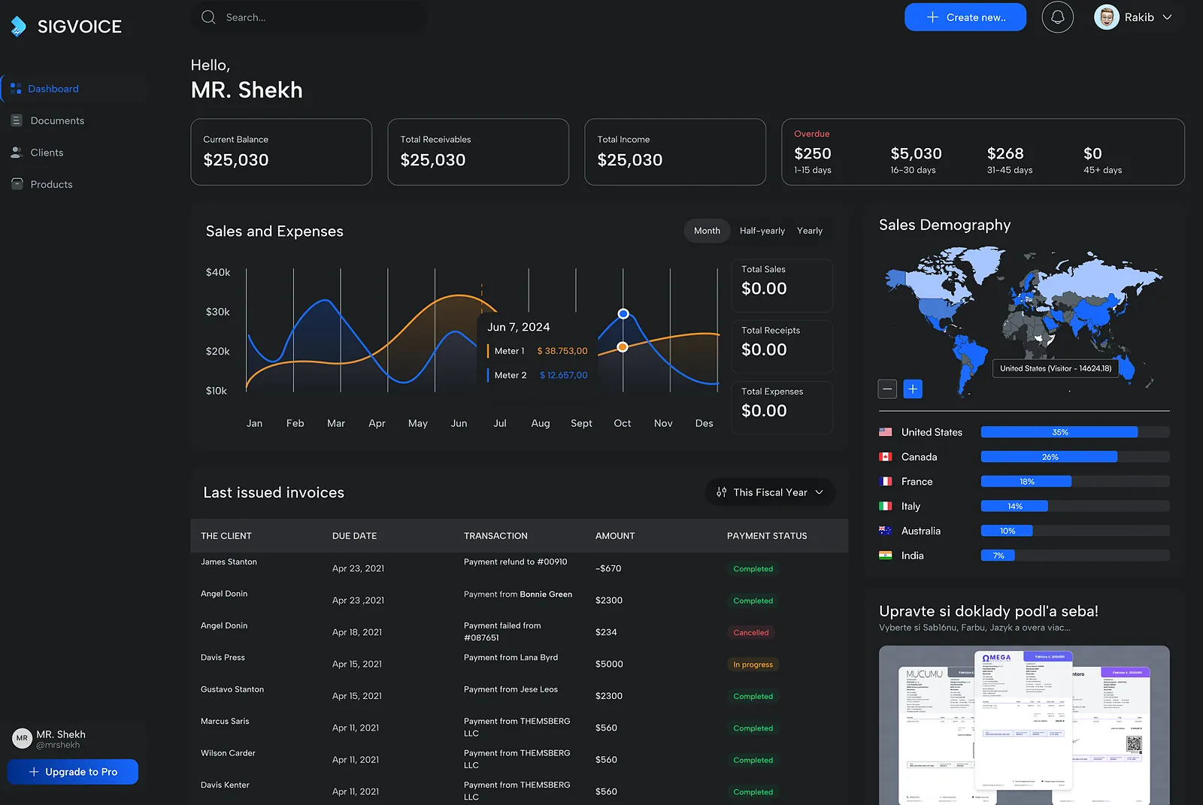The width and height of the screenshot is (1203, 805).
Task: Select the Month chart period
Action: pyautogui.click(x=707, y=231)
